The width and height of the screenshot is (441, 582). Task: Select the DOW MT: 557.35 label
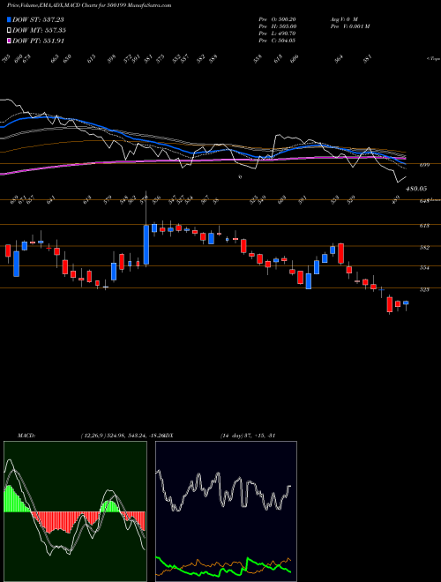point(39,30)
